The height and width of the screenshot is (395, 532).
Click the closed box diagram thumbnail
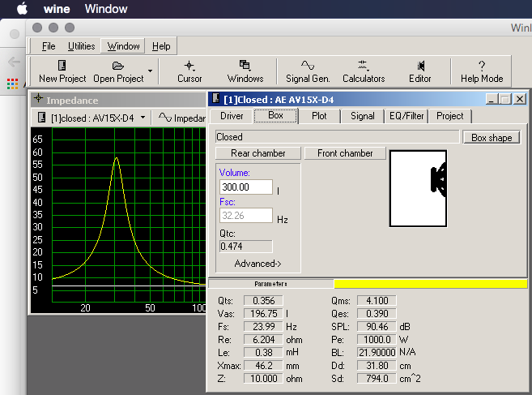point(418,188)
